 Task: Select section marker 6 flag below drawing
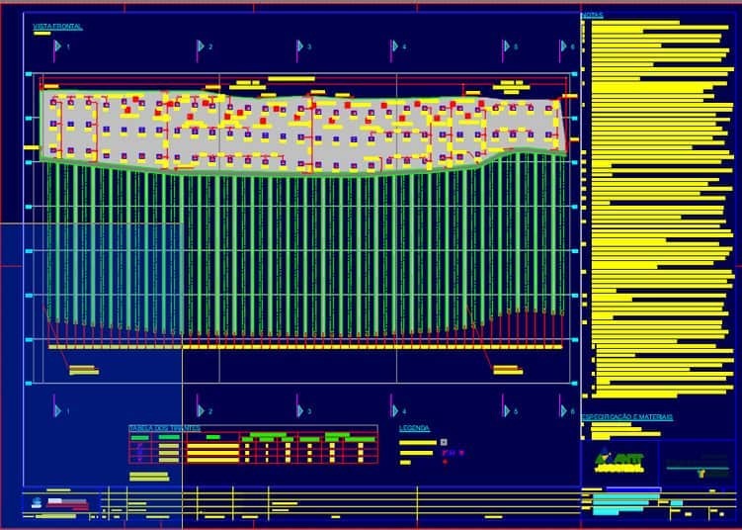pyautogui.click(x=563, y=410)
